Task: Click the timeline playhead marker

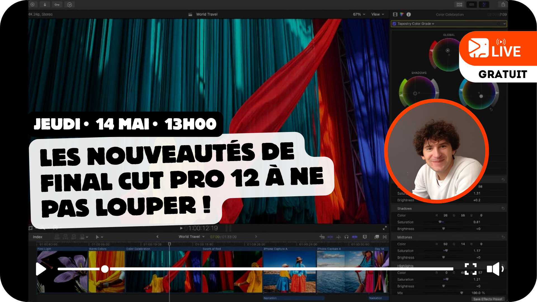Action: (x=169, y=244)
